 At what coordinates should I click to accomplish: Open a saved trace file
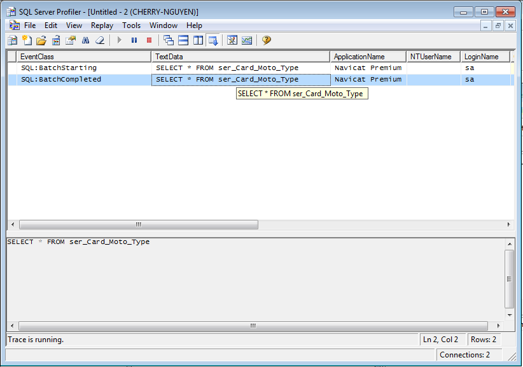coord(42,40)
